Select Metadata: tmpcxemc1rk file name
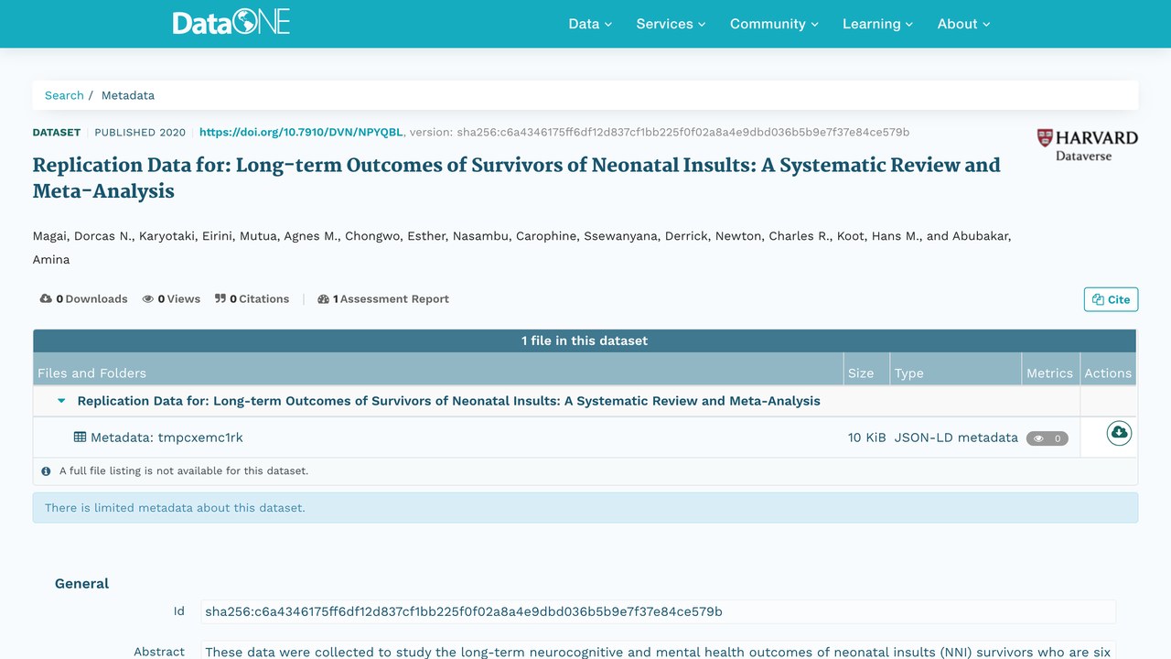 pyautogui.click(x=167, y=438)
